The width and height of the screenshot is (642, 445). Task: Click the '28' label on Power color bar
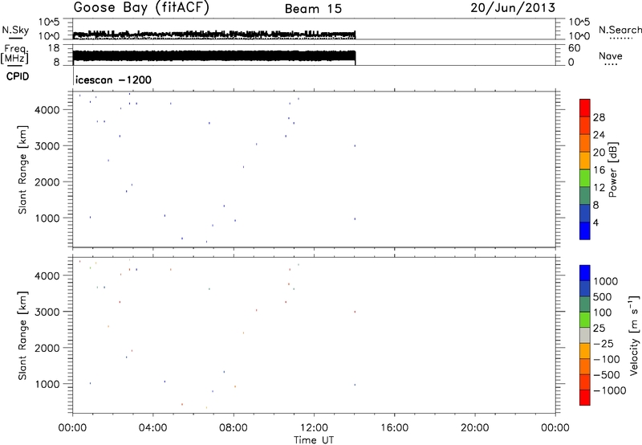[599, 117]
